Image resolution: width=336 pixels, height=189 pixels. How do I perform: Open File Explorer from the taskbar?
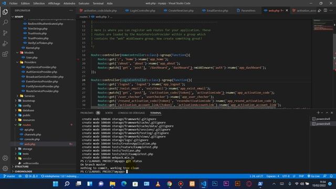[112, 184]
